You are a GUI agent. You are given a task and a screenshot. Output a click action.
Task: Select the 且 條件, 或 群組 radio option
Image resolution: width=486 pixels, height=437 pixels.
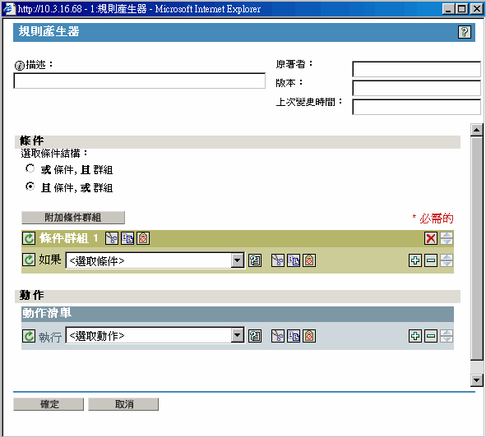coord(30,186)
